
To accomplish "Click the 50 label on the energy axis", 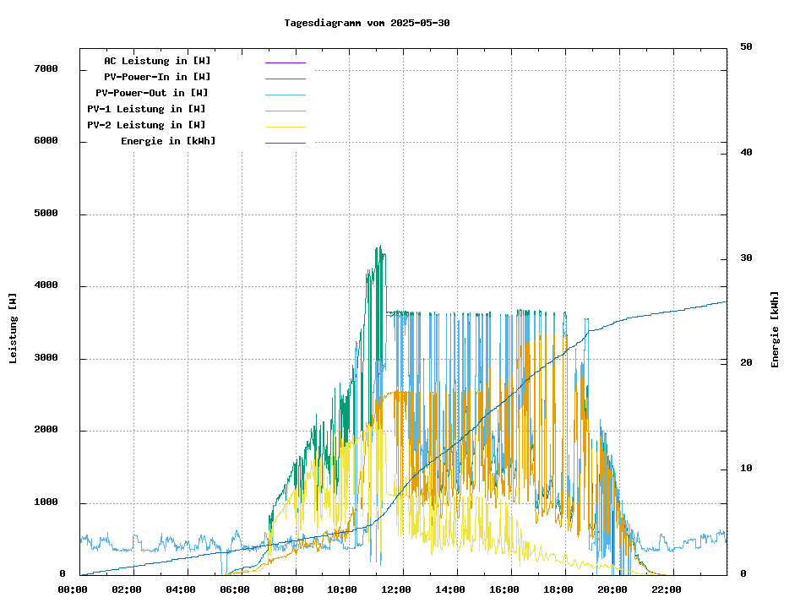I will [x=746, y=47].
